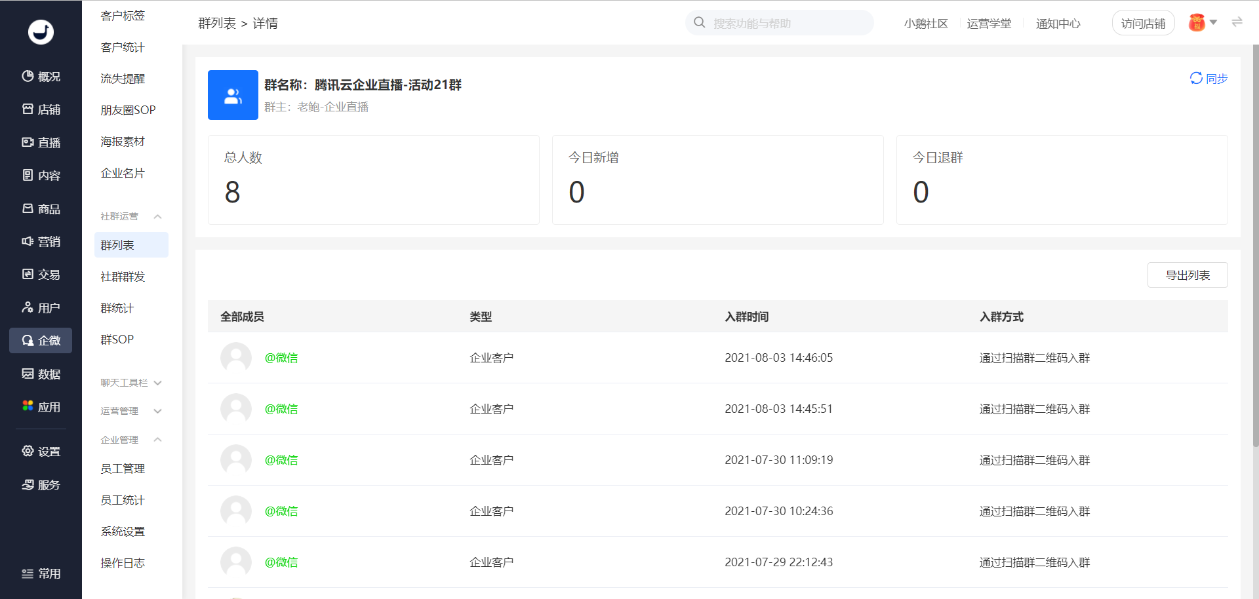Open the 商品 products section

coord(41,208)
